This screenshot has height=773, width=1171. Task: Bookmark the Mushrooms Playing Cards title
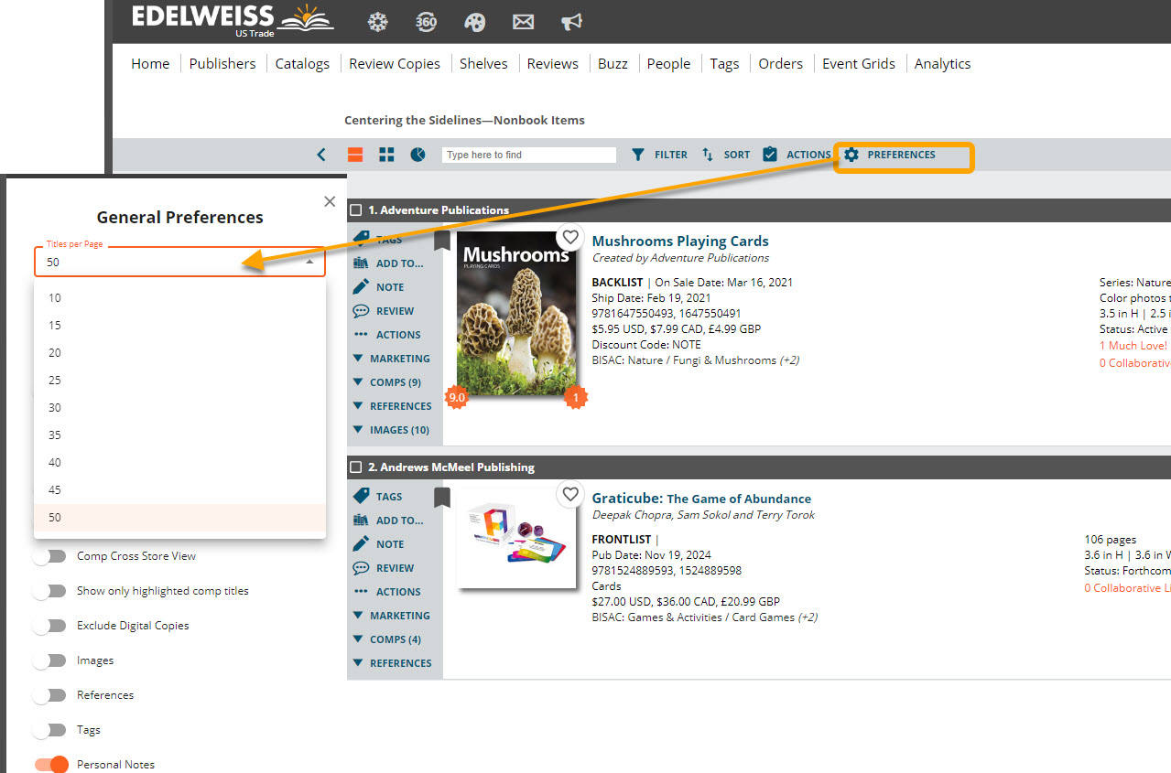441,240
